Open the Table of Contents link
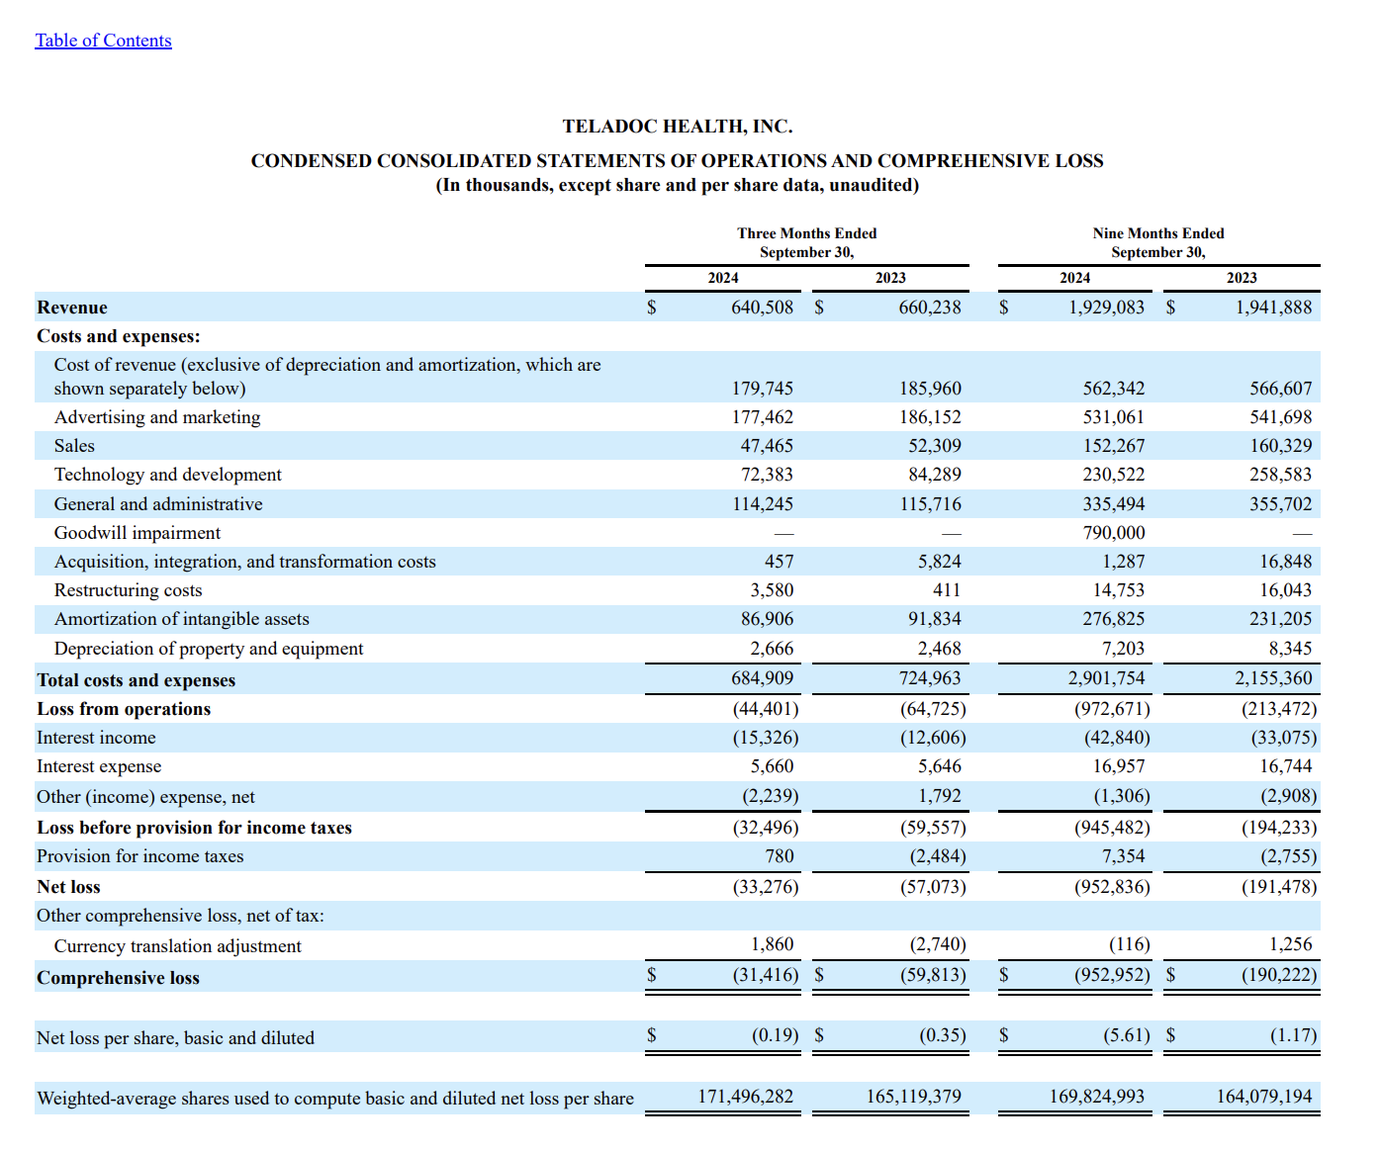This screenshot has width=1381, height=1151. coord(104,41)
